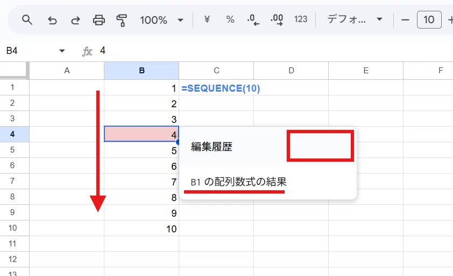Select column B header

click(x=141, y=71)
